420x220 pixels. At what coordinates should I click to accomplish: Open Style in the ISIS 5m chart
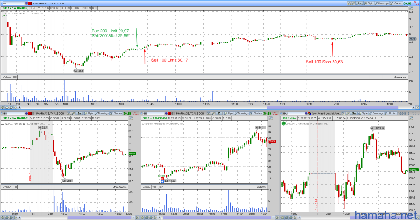[x=88, y=113]
